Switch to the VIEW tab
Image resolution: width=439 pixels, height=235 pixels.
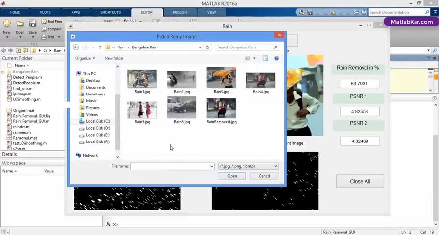coord(211,12)
